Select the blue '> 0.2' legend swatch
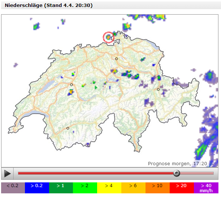Screen dimensions: 221x197 coord(37,188)
